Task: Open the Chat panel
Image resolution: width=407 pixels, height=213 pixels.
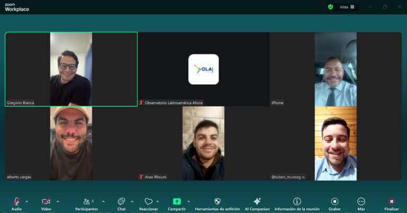Action: tap(121, 204)
